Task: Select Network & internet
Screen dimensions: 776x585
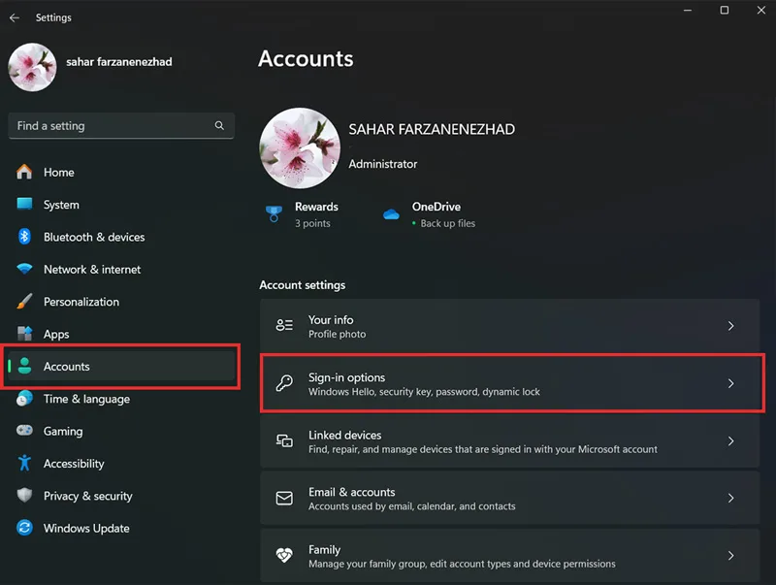Action: coord(121,270)
